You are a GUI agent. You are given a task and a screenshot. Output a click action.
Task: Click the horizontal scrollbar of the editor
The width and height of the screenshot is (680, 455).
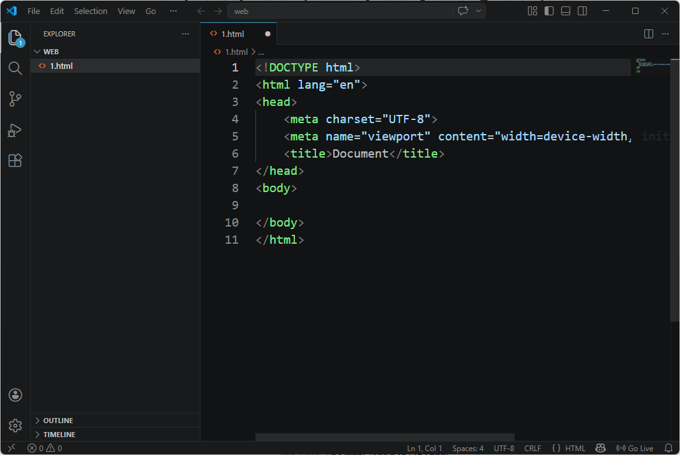click(383, 437)
